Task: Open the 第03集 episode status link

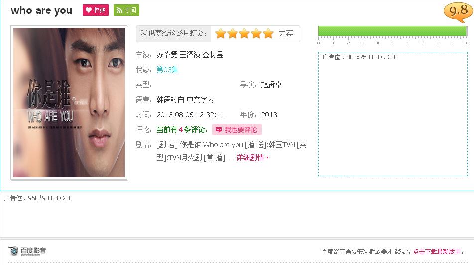Action: pos(167,70)
